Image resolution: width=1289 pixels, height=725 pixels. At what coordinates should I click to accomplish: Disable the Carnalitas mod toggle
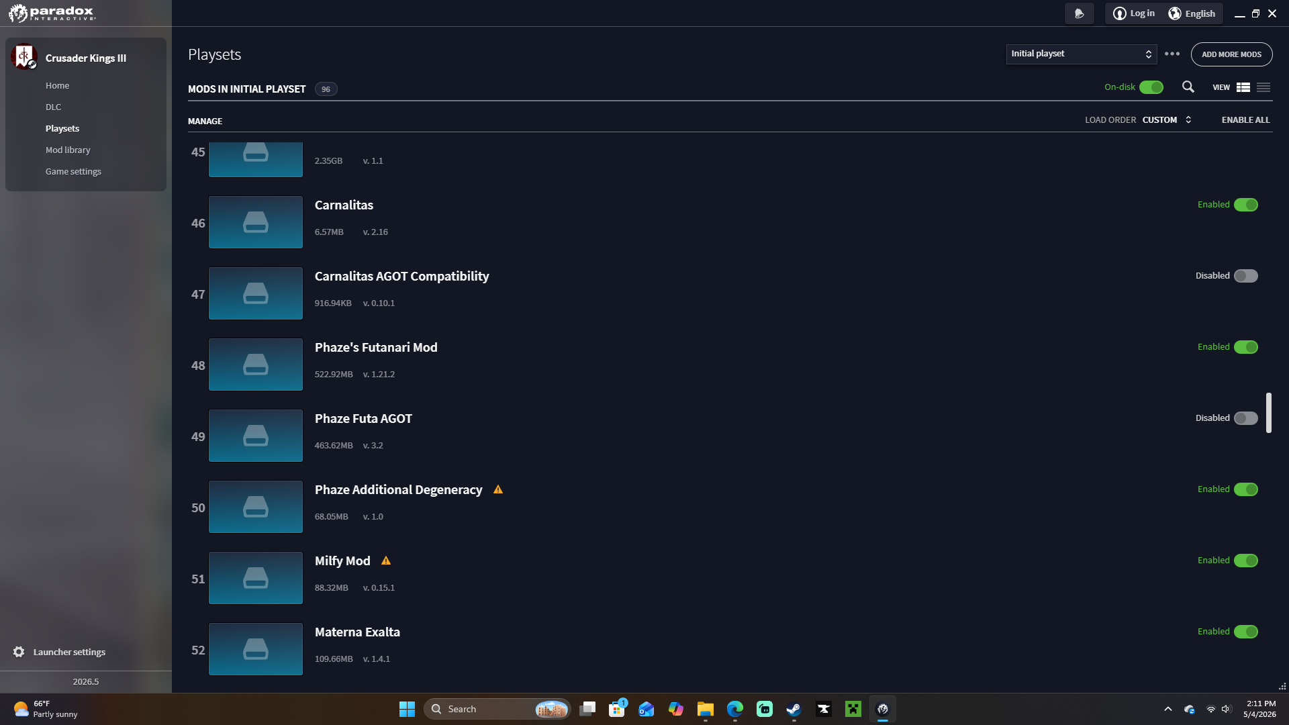click(x=1246, y=205)
